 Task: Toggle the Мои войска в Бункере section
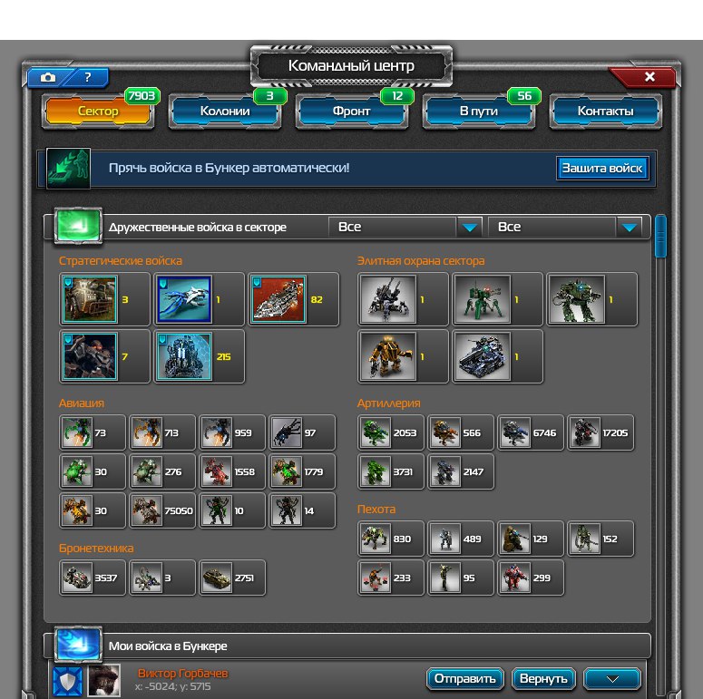(77, 646)
